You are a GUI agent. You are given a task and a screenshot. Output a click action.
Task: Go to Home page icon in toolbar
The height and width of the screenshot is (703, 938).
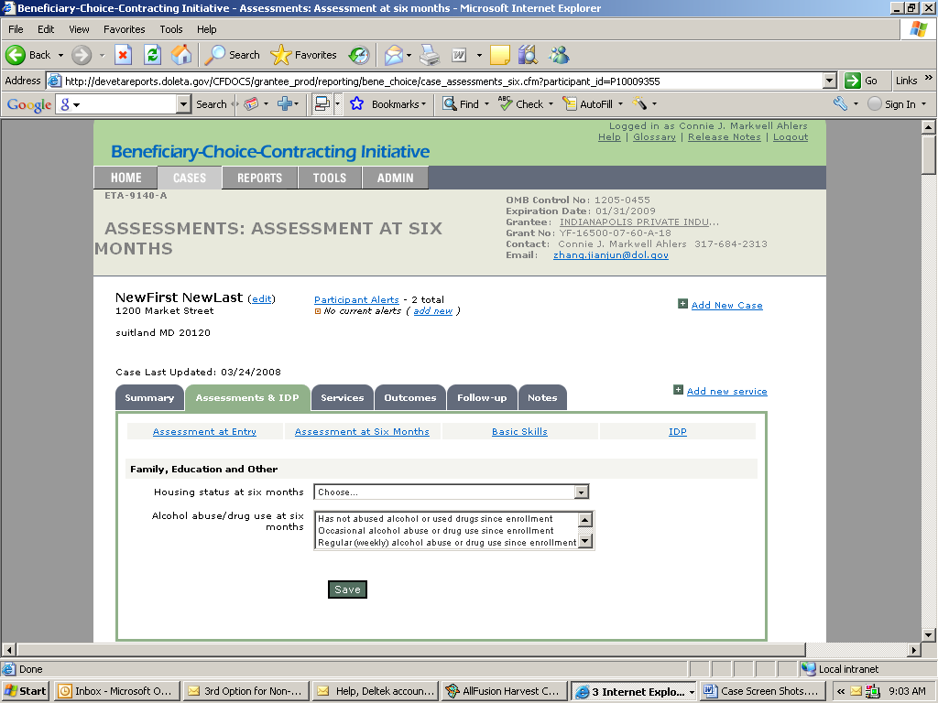[x=181, y=55]
